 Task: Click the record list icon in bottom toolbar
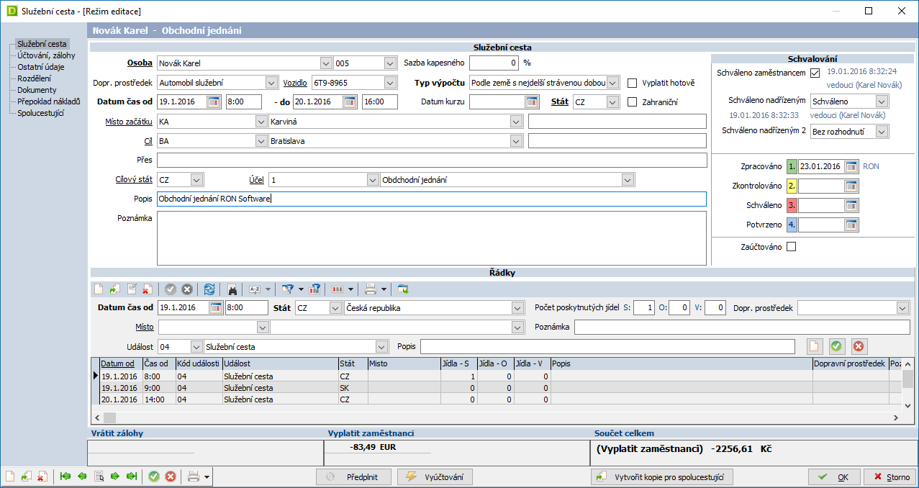[99, 476]
